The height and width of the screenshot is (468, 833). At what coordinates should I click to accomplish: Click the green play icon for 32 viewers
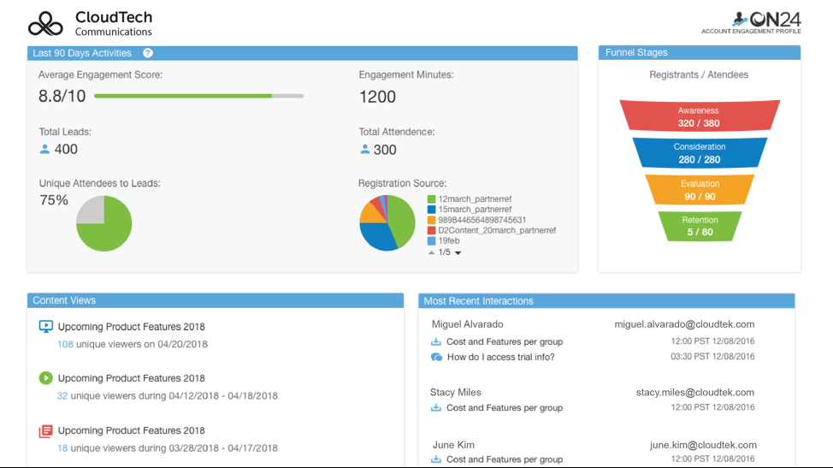45,377
